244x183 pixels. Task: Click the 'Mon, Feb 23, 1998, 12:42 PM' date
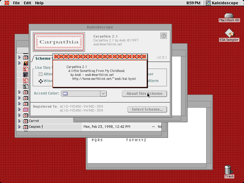(x=107, y=127)
